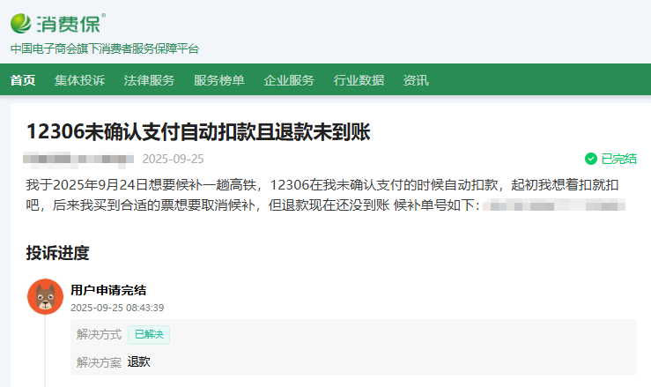Click the dog avatar beside 用户申请完结
This screenshot has height=387, width=651.
tap(45, 296)
